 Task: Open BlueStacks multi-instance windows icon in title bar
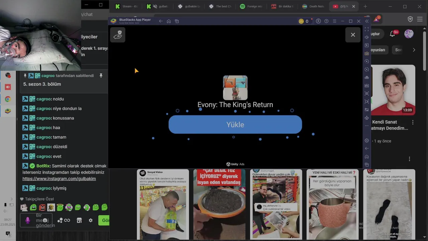click(177, 21)
